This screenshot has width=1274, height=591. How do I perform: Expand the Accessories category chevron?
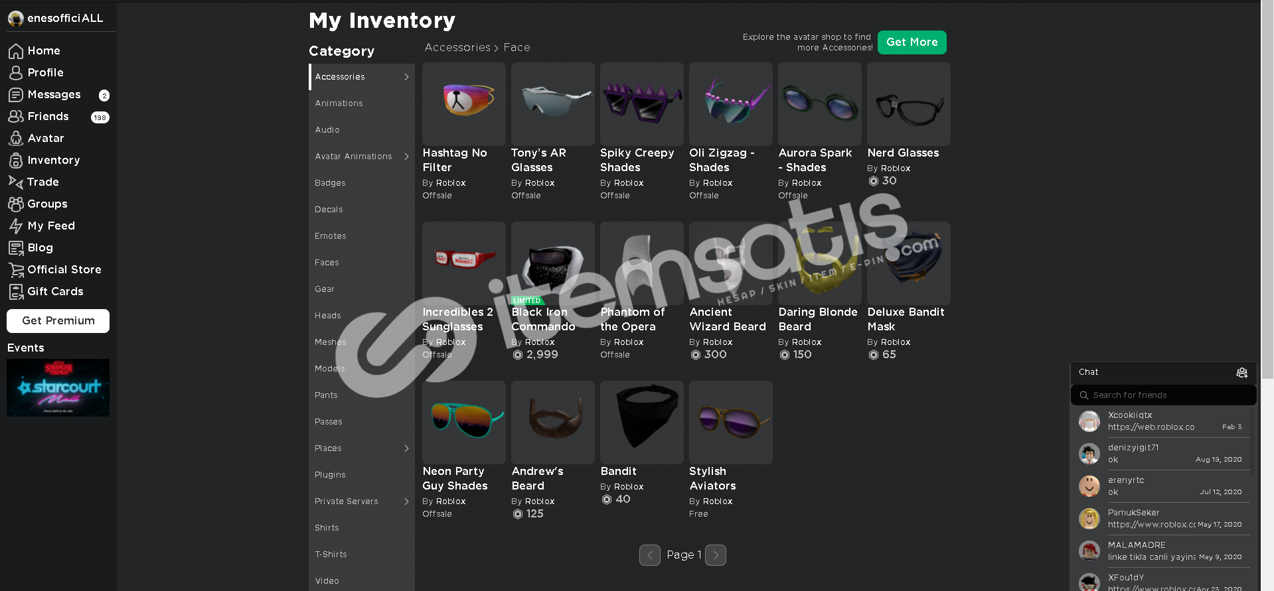(406, 77)
